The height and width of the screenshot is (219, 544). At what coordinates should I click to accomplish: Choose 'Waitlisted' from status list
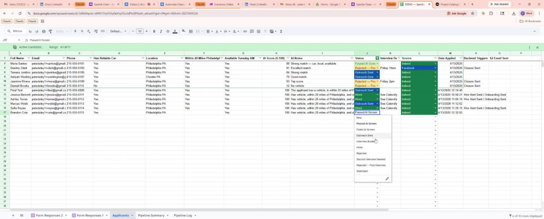(362, 171)
